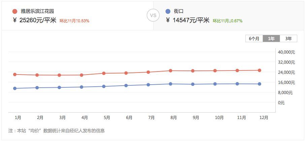Click the ¥14547元/平米 price text

(188, 20)
